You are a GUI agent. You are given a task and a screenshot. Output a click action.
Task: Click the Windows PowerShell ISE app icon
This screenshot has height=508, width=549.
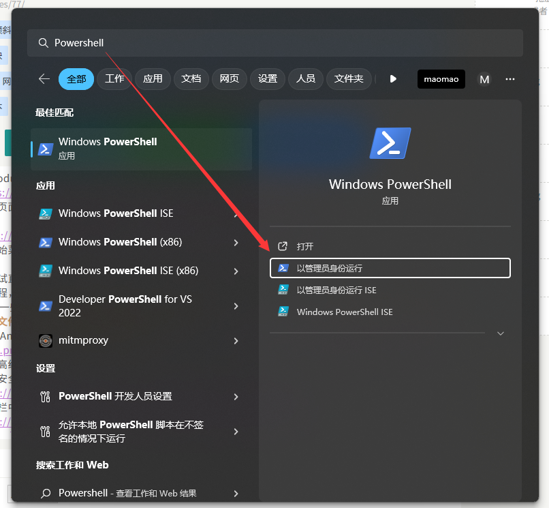point(46,213)
